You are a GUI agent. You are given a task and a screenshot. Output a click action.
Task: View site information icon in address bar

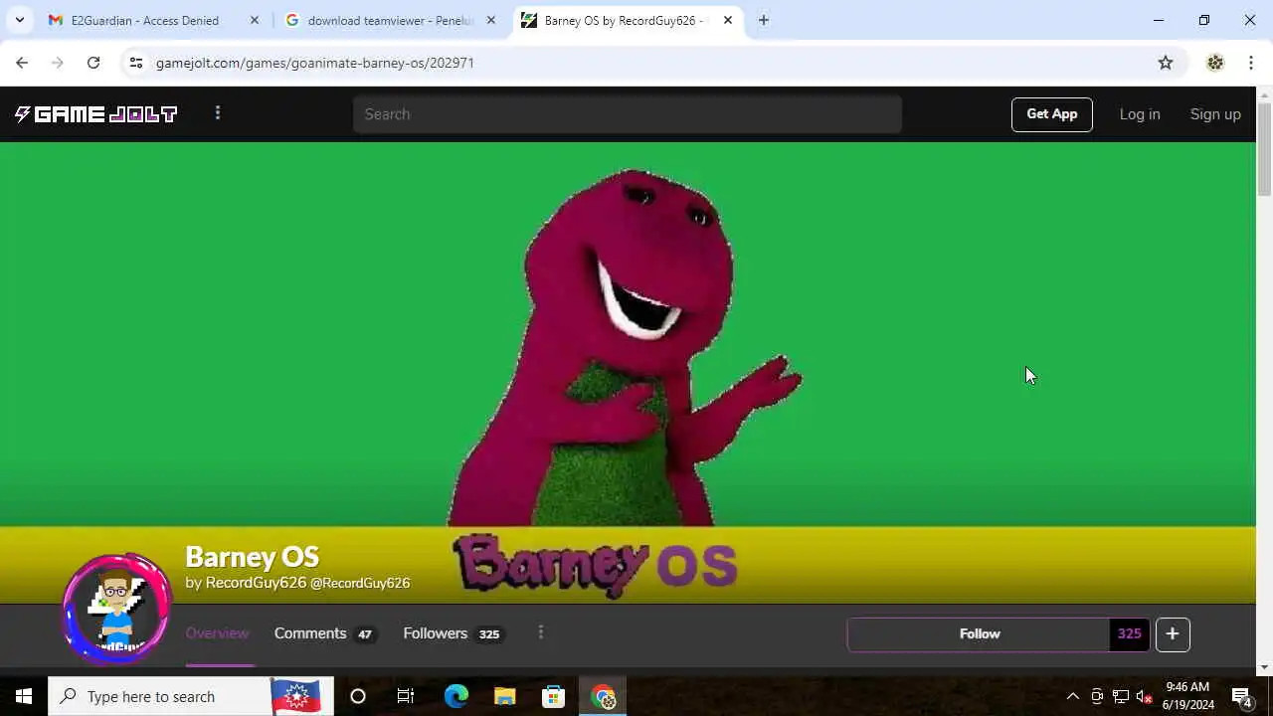136,63
